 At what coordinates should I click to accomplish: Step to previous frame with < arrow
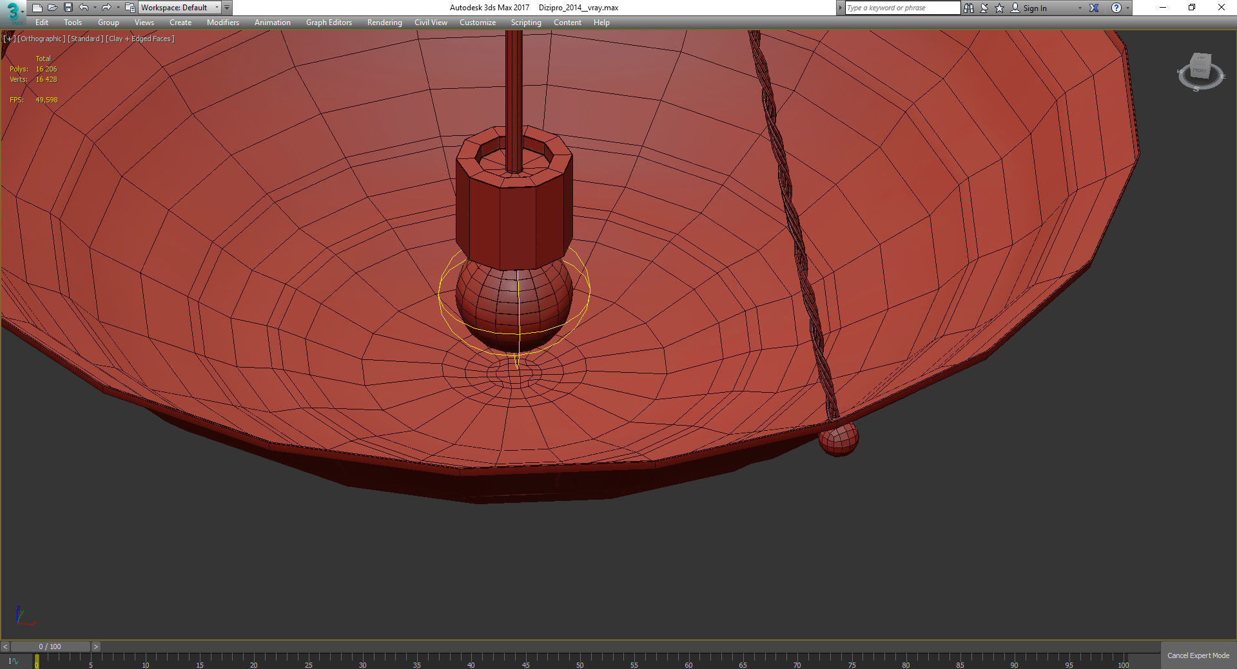click(5, 646)
